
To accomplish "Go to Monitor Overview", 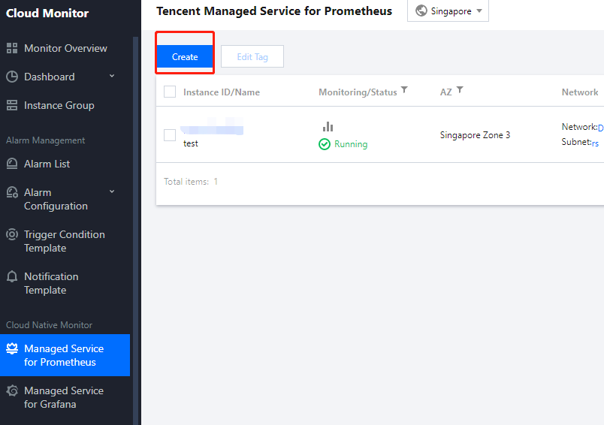I will click(65, 48).
